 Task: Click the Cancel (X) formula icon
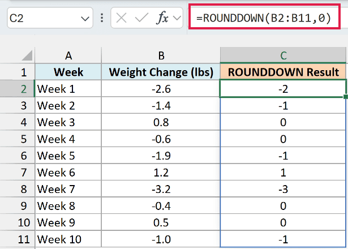point(121,18)
